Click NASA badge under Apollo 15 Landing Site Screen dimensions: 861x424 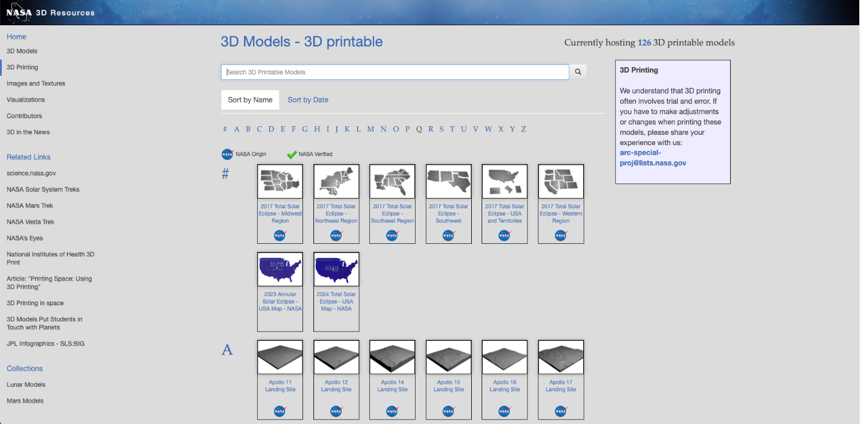point(448,411)
